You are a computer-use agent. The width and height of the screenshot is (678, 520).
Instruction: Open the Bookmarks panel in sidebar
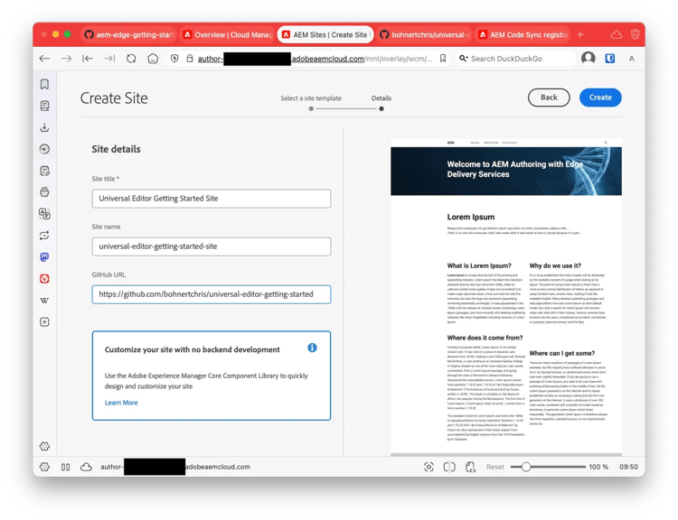44,84
